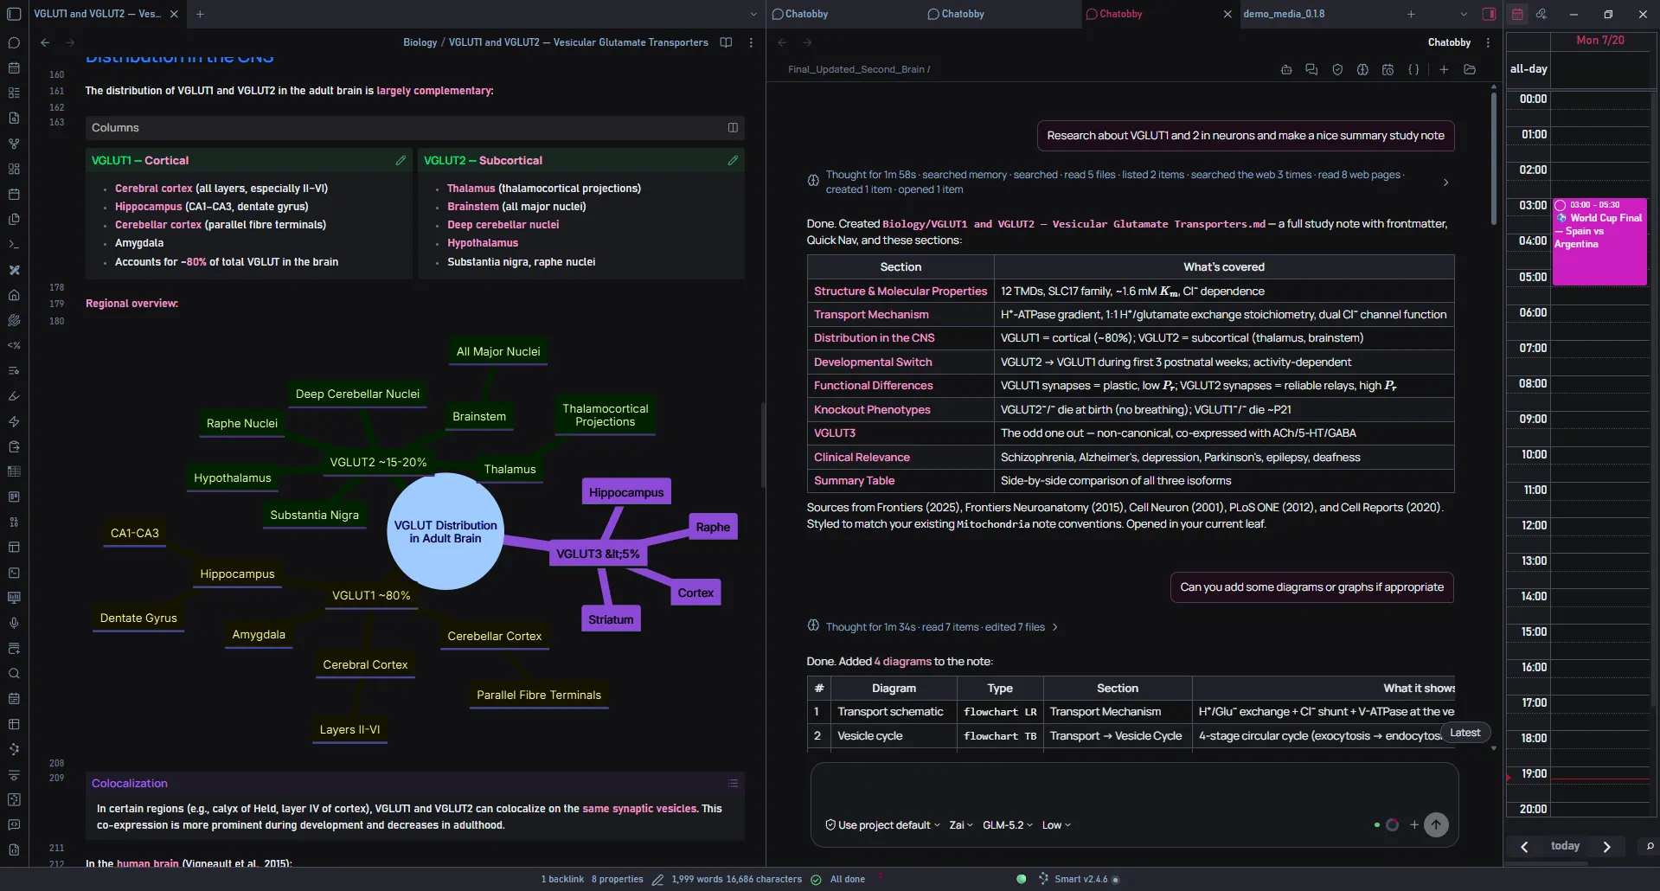
Task: Open the GLM-5.2 model dropdown
Action: (x=1007, y=825)
